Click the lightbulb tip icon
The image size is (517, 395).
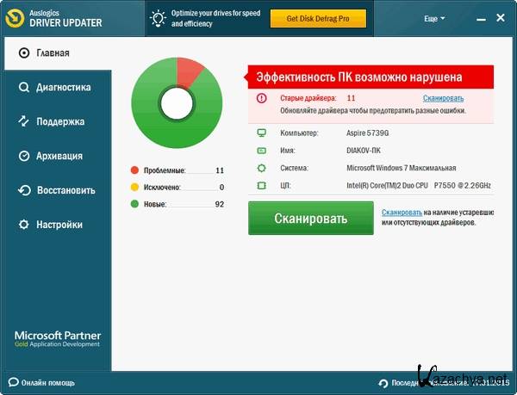tap(159, 18)
